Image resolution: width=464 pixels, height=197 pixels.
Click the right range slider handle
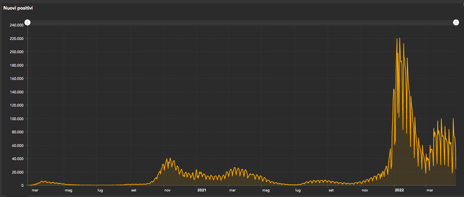[x=456, y=22]
